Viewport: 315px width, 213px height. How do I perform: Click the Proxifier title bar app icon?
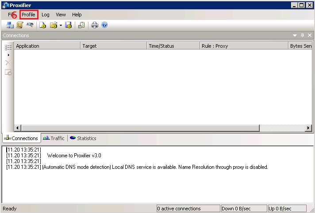click(6, 5)
